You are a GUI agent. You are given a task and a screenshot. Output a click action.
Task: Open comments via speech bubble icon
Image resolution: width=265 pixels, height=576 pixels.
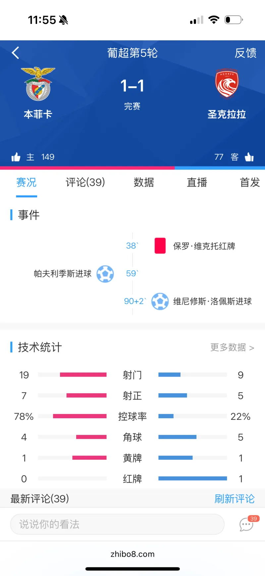click(x=247, y=524)
